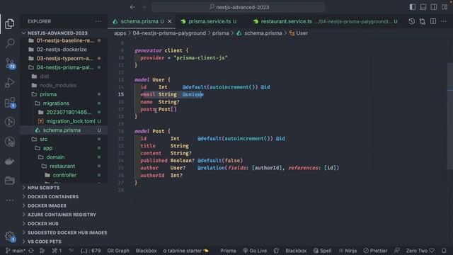Open Source Control view with 72 badge

(9, 63)
